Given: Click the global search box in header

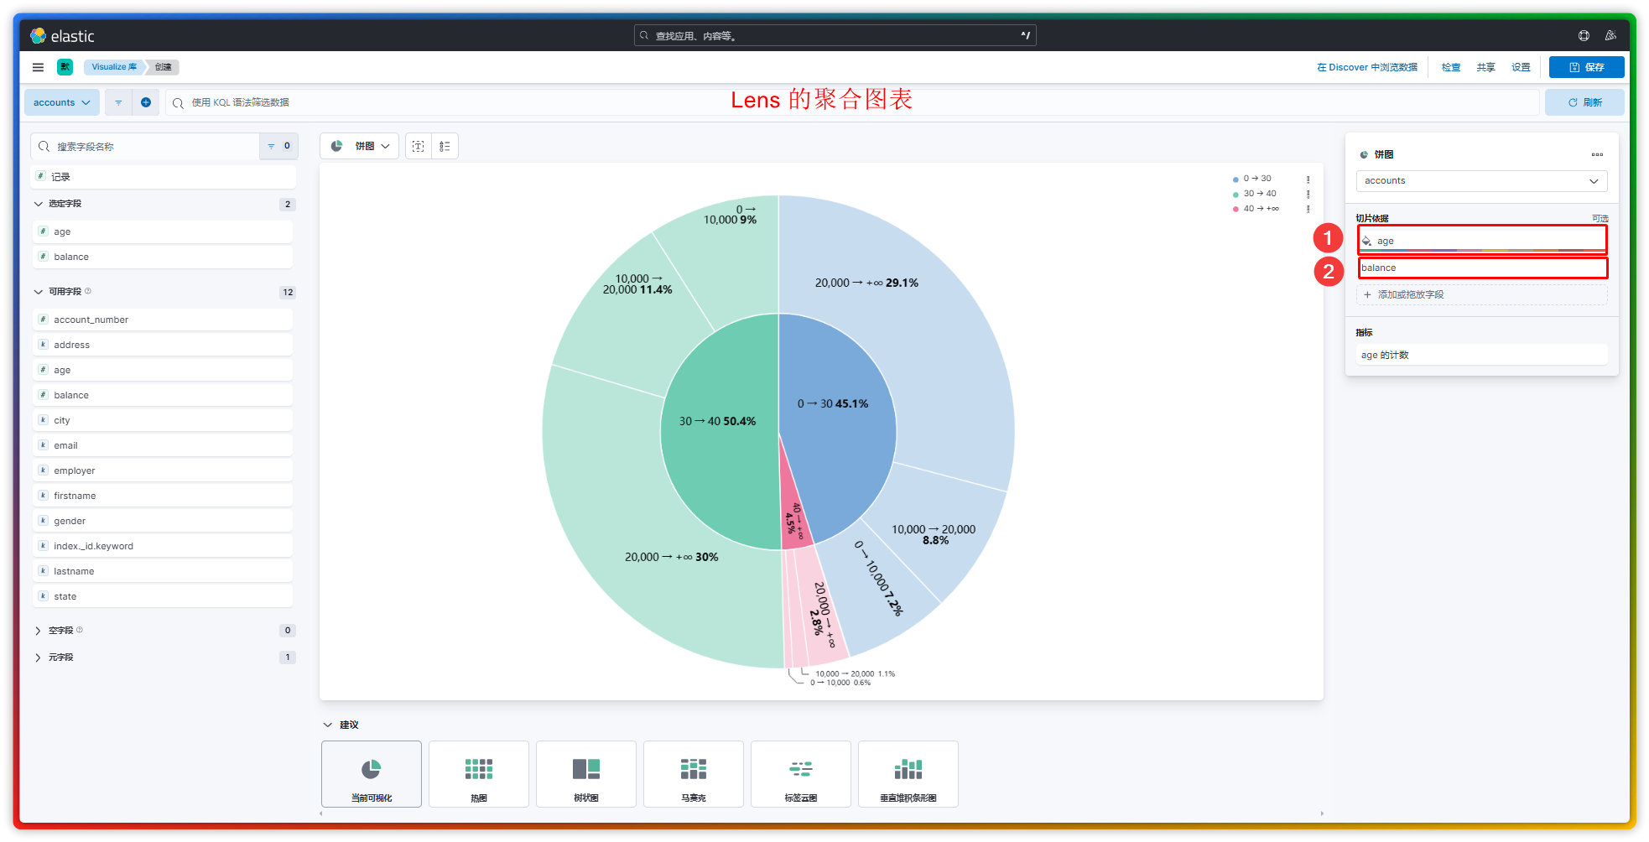Looking at the screenshot, I should tap(835, 35).
